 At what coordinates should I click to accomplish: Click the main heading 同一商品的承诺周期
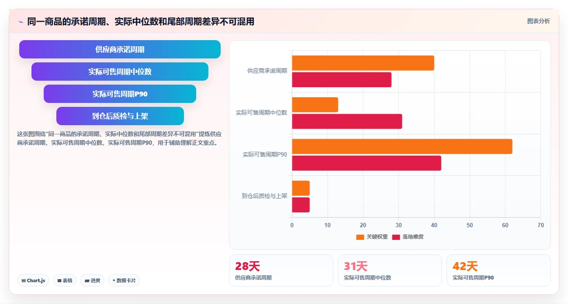(x=141, y=21)
